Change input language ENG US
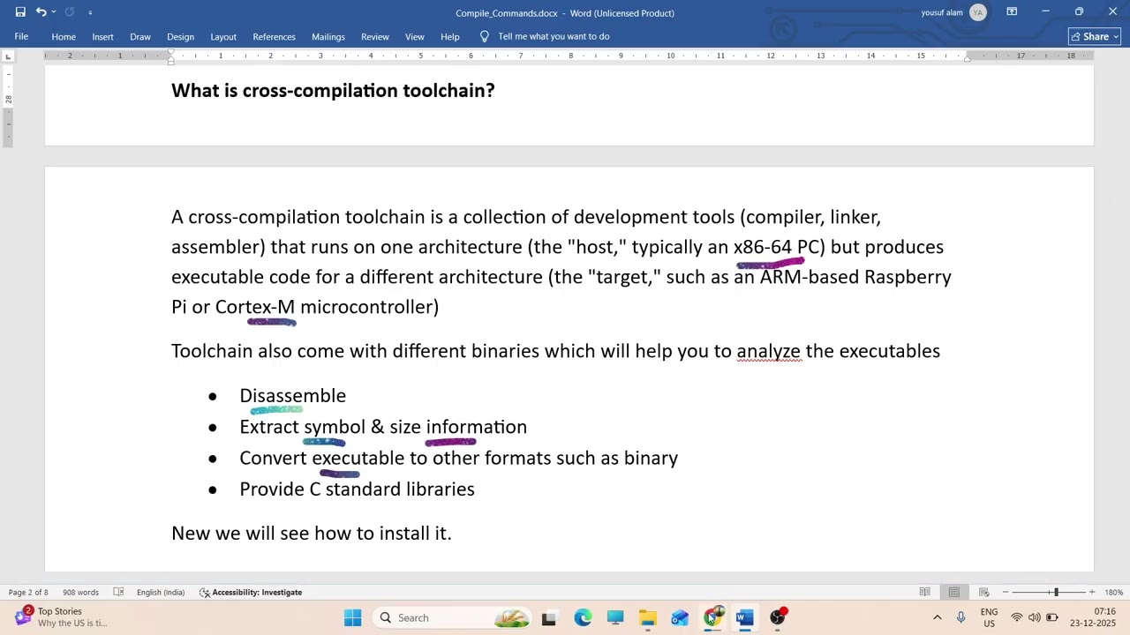This screenshot has height=635, width=1130. point(989,617)
